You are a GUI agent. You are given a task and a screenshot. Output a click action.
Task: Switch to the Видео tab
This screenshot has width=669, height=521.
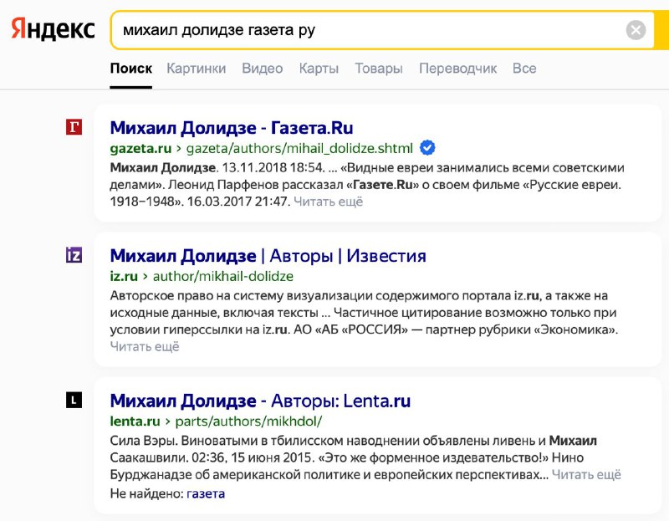pyautogui.click(x=263, y=69)
